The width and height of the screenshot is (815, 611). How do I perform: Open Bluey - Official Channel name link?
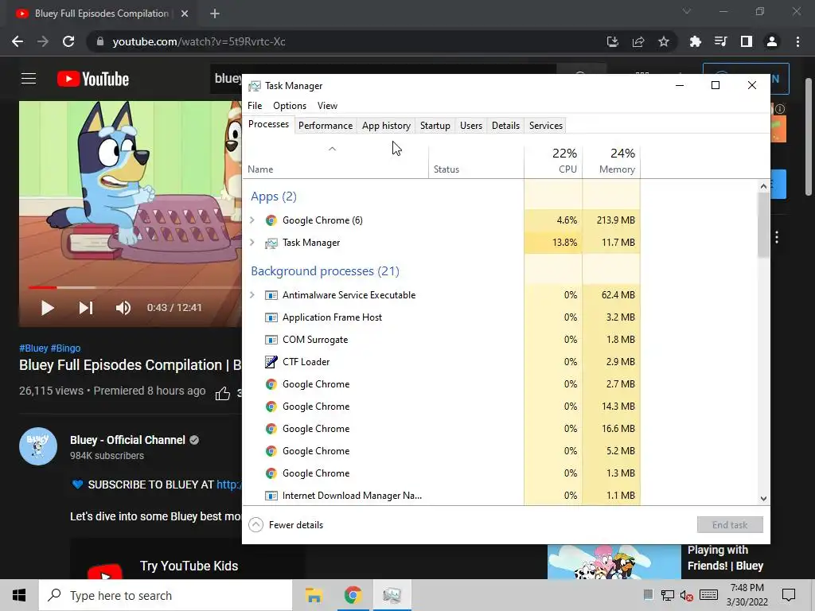tap(127, 440)
